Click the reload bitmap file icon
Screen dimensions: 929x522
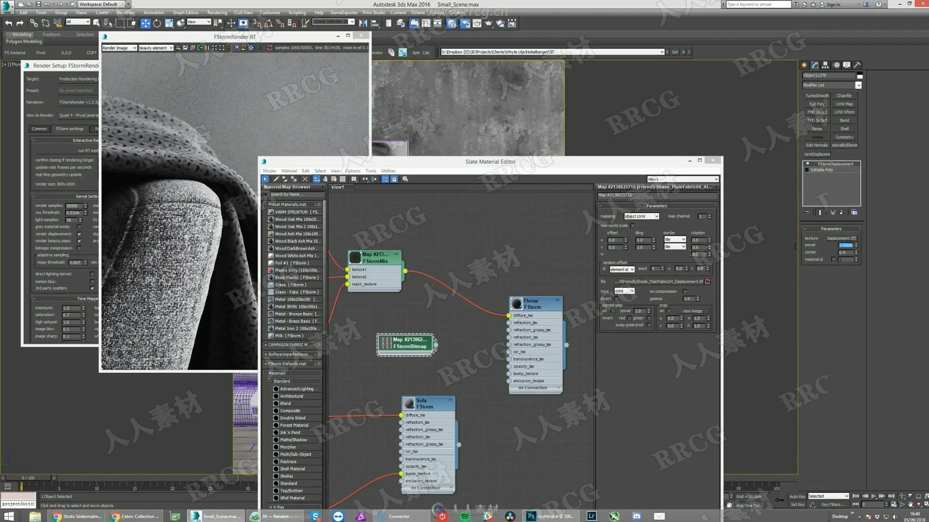coord(707,282)
